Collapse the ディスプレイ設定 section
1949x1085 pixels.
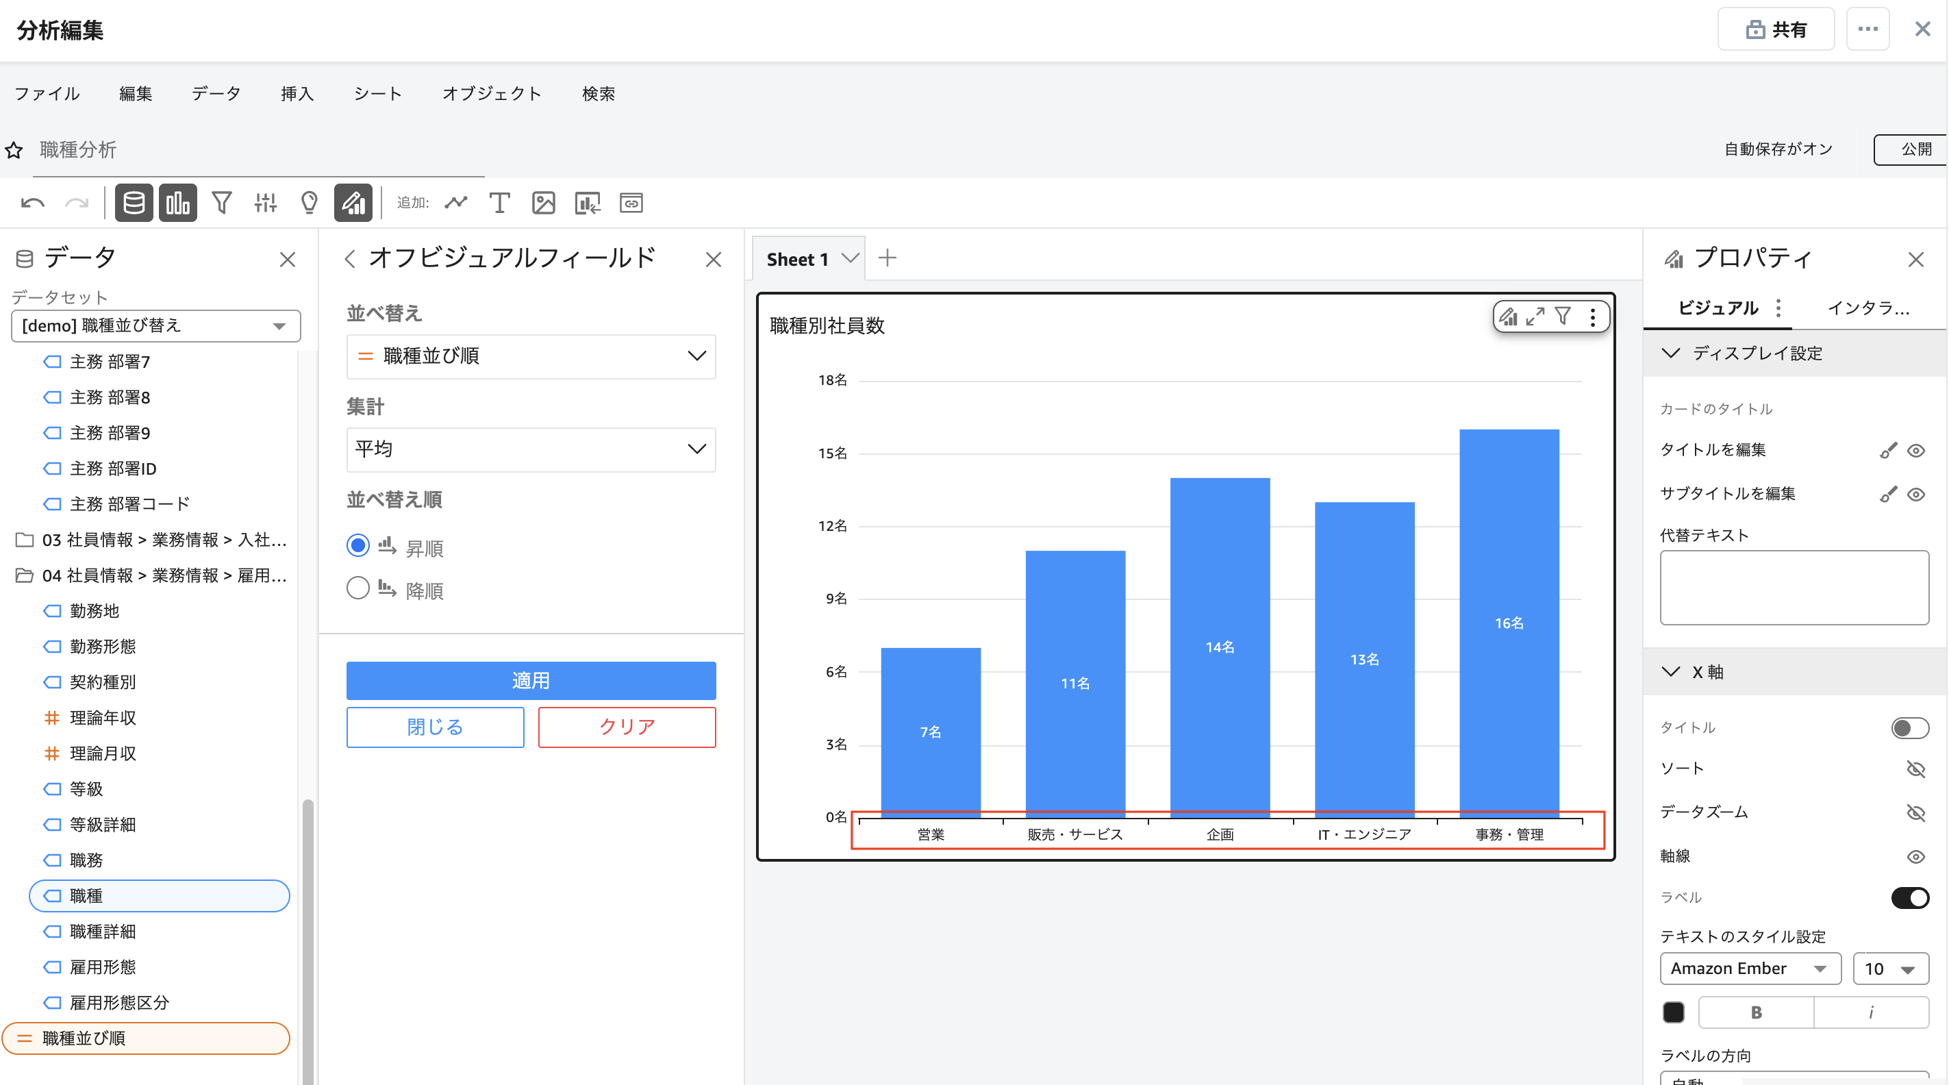(x=1670, y=353)
